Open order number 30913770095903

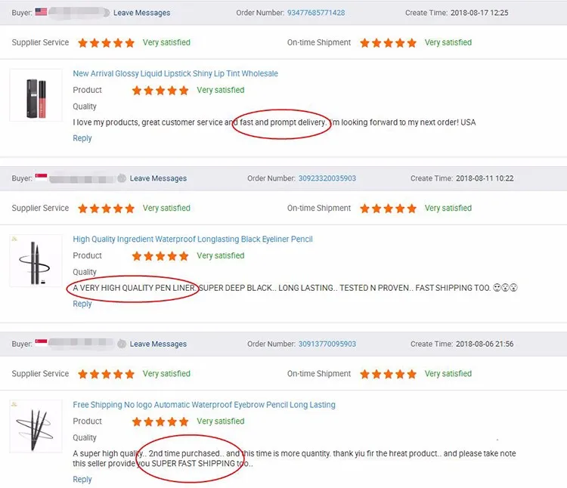[x=327, y=344]
